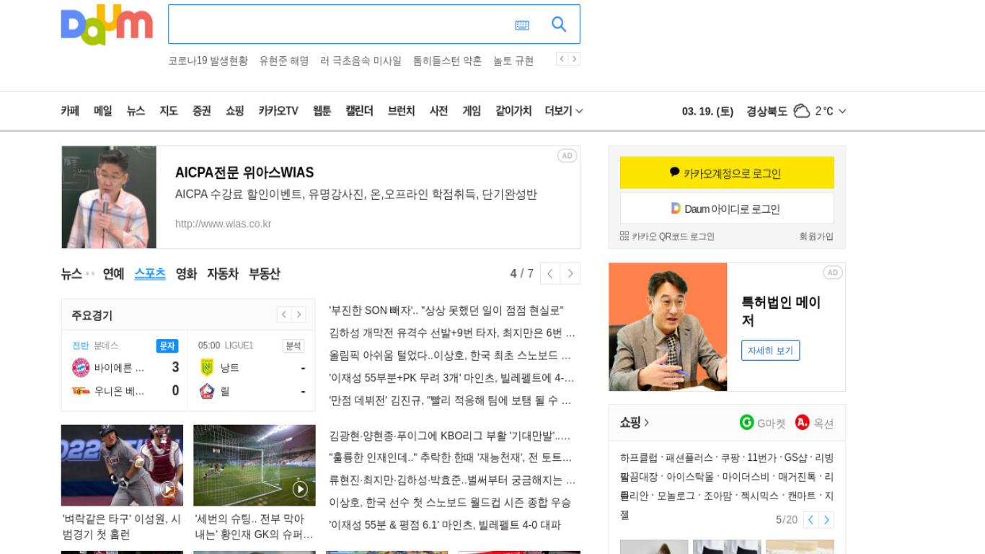Log in with Daum ID

pyautogui.click(x=727, y=208)
